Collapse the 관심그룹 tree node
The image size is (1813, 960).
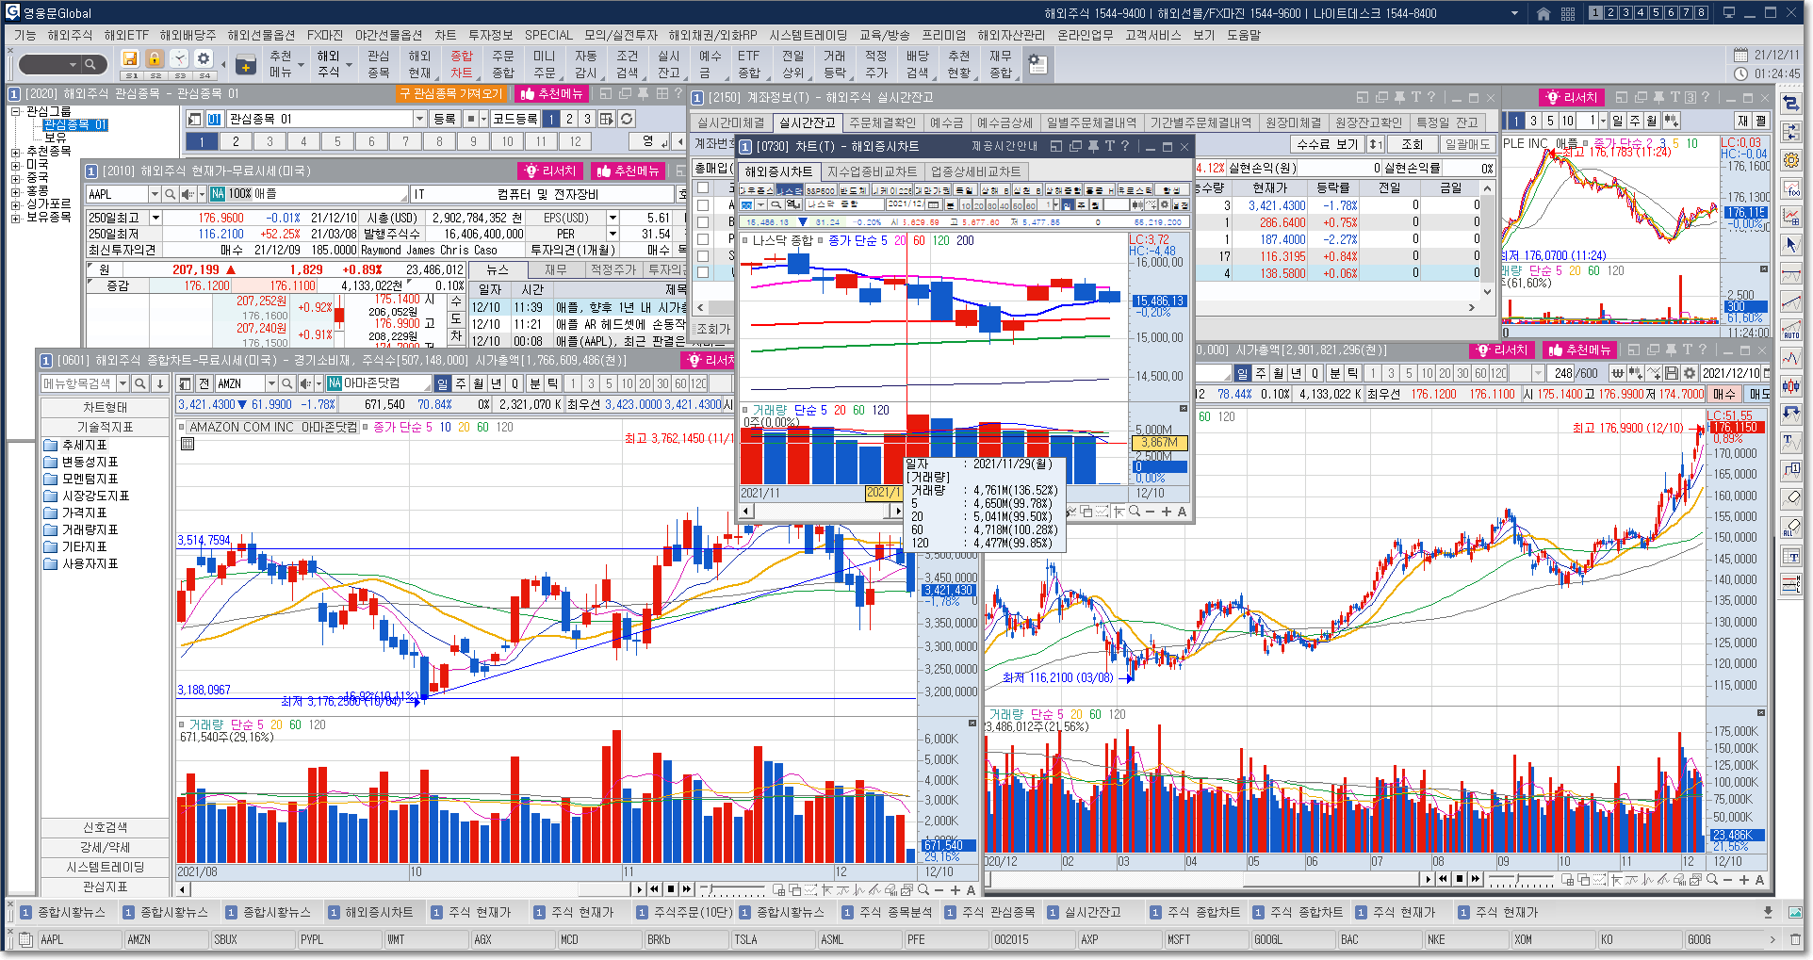[15, 112]
